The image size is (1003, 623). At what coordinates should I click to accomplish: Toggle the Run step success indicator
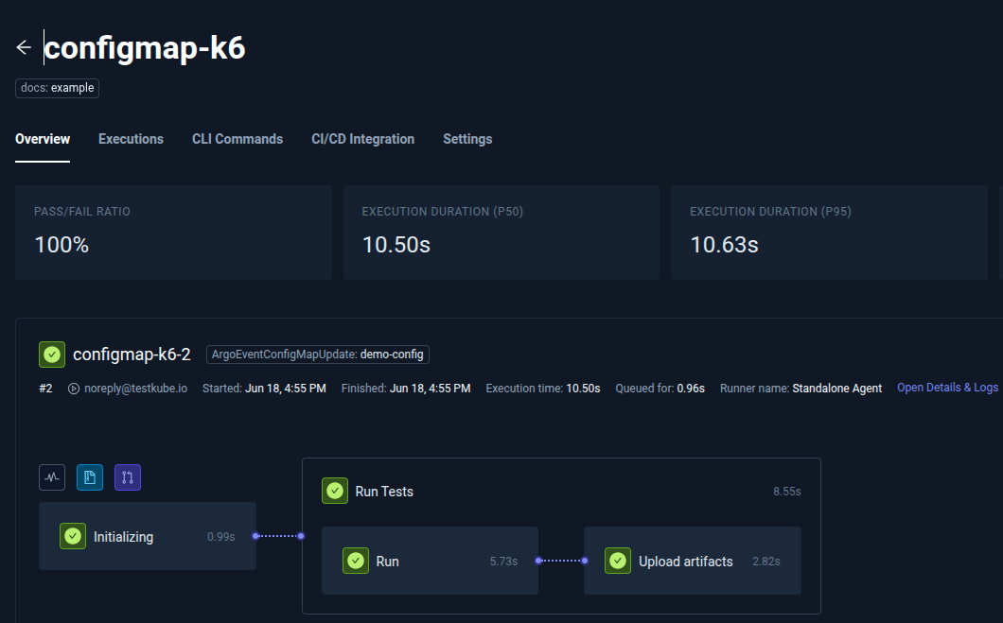click(356, 561)
